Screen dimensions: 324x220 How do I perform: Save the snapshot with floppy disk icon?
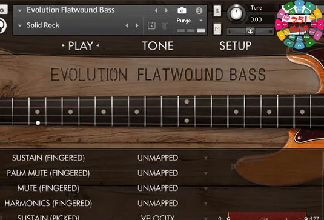[x=151, y=25]
